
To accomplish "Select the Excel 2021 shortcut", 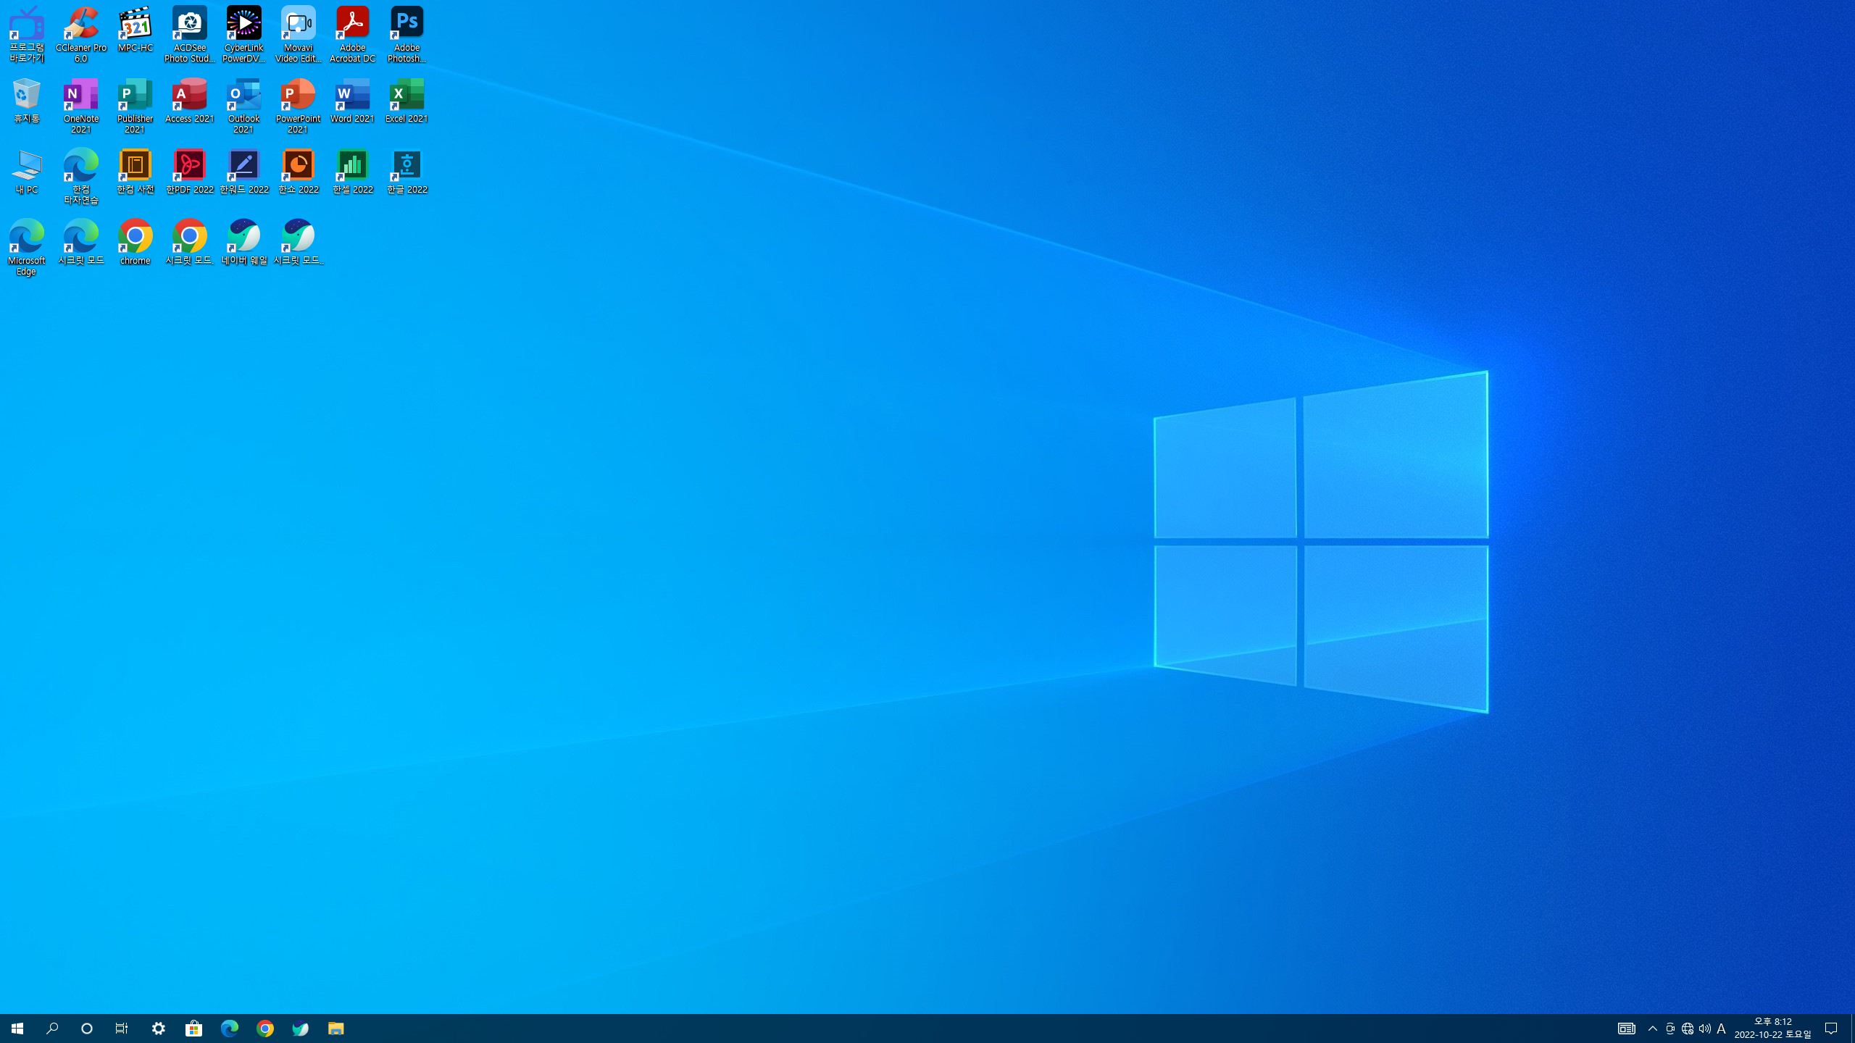I will (407, 101).
